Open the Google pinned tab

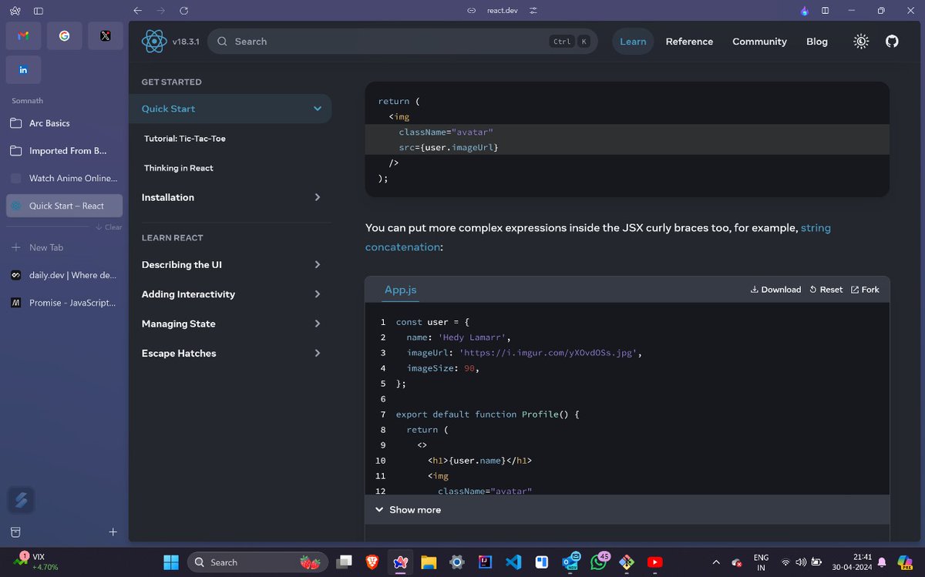[64, 35]
